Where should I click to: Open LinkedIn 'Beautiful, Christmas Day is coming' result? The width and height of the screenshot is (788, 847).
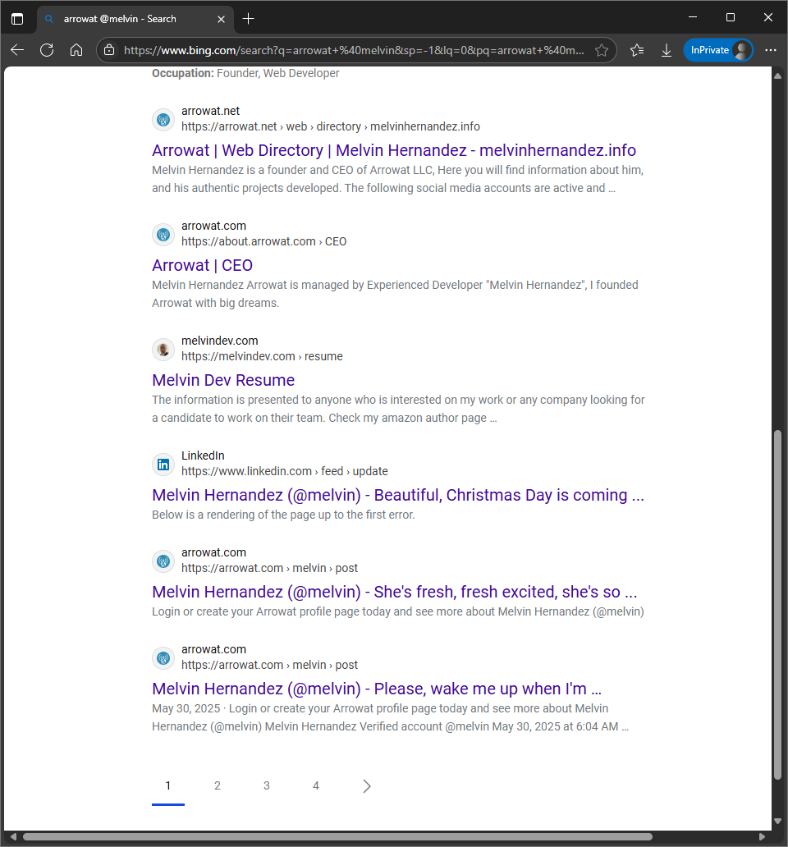tap(397, 496)
